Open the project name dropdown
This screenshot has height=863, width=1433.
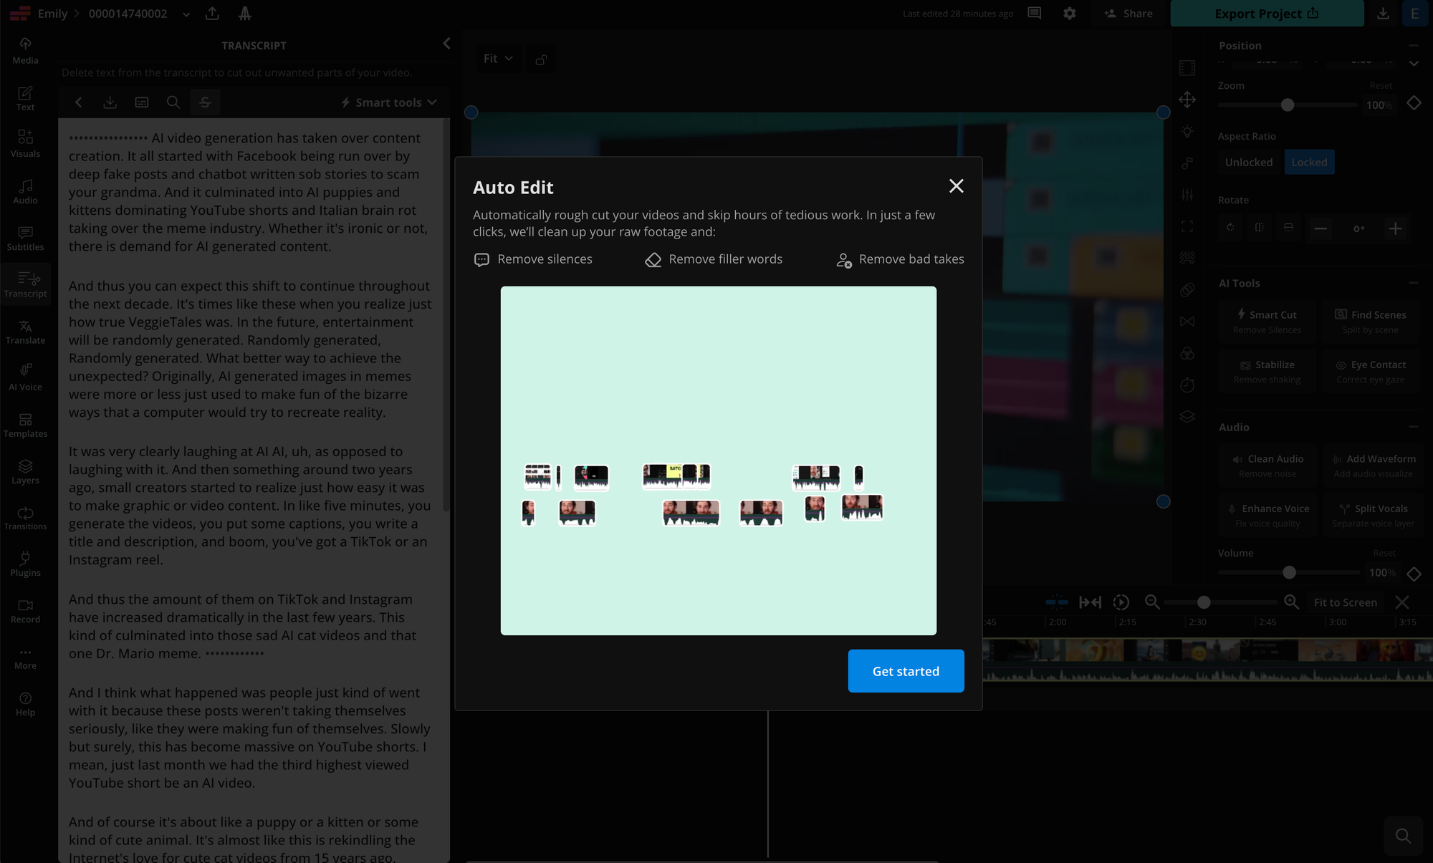[186, 14]
